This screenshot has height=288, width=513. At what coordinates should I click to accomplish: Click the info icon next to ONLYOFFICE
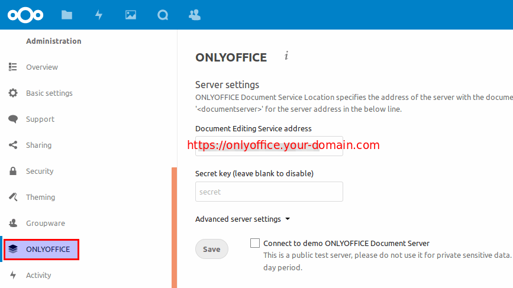tap(286, 56)
